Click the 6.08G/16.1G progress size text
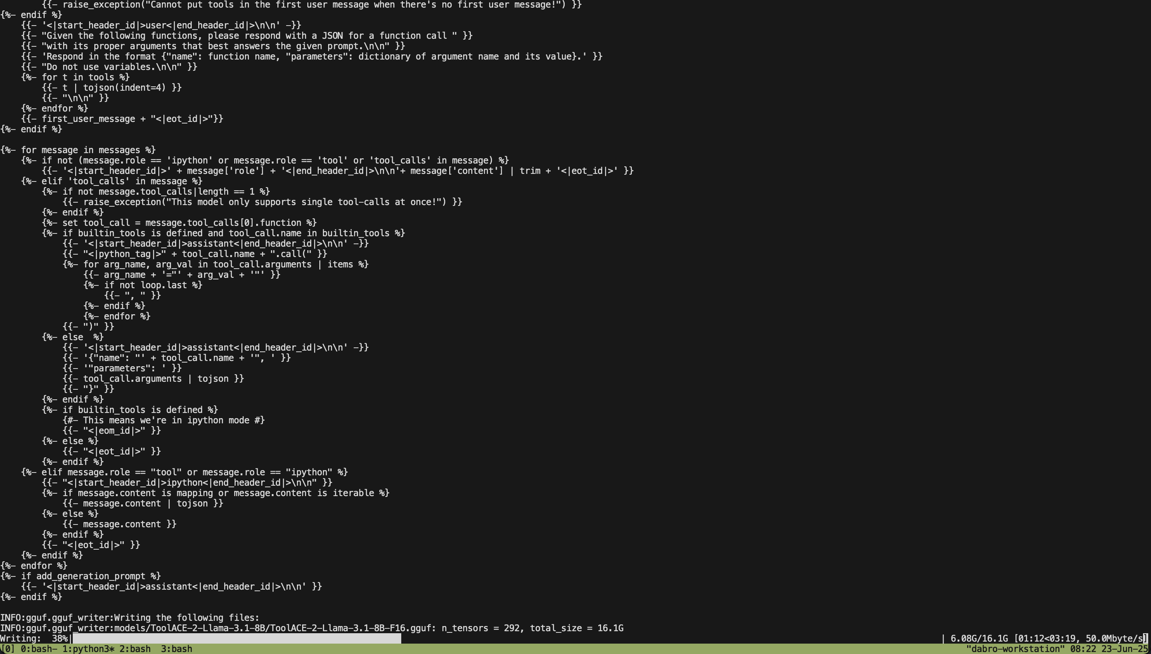The width and height of the screenshot is (1151, 654). (979, 639)
